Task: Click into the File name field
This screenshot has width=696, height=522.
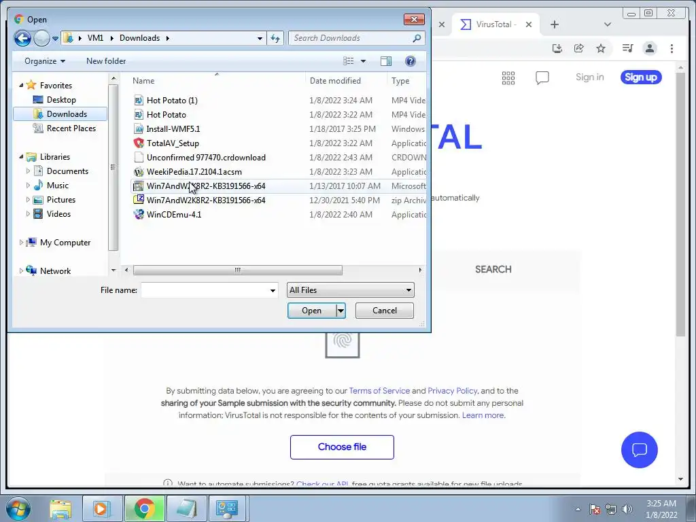Action: (x=205, y=290)
